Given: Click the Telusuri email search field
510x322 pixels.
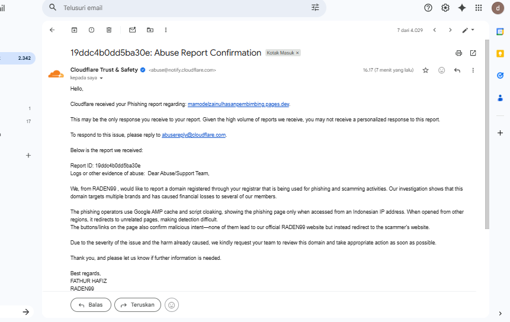Looking at the screenshot, I should (184, 8).
